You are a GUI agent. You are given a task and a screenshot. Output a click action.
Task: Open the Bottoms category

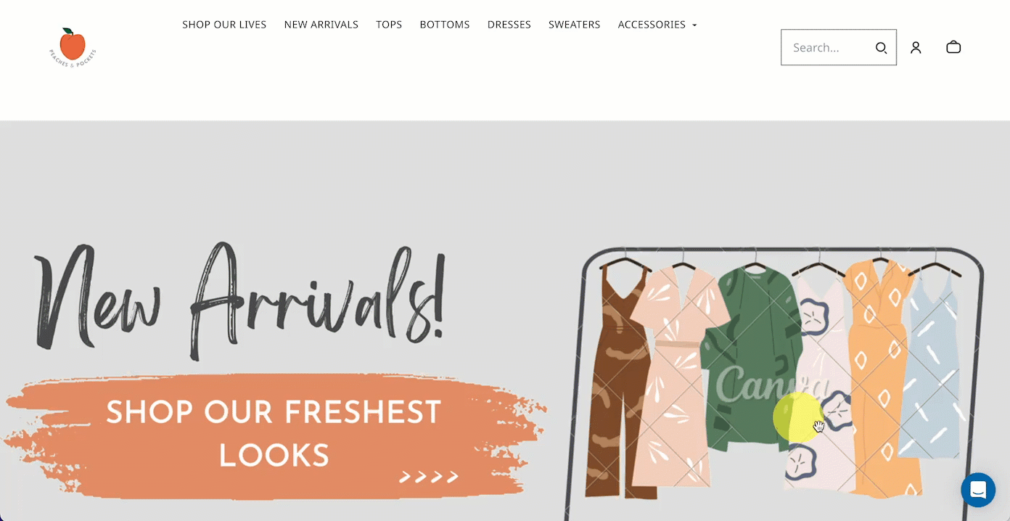click(x=445, y=25)
